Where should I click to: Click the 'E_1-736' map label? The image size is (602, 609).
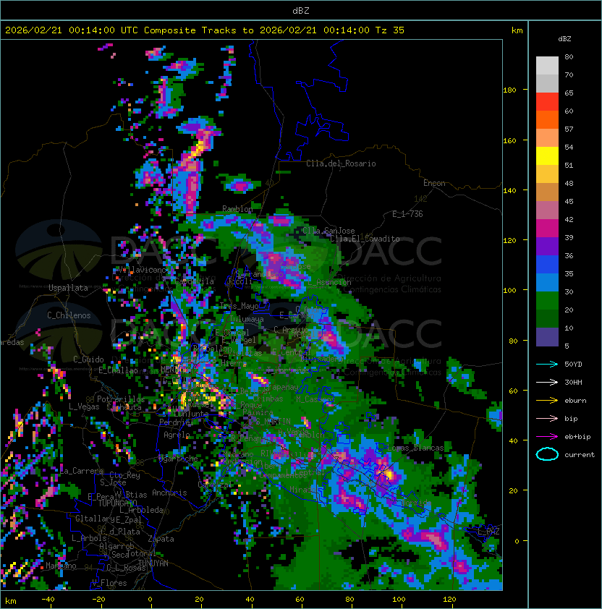(x=407, y=214)
